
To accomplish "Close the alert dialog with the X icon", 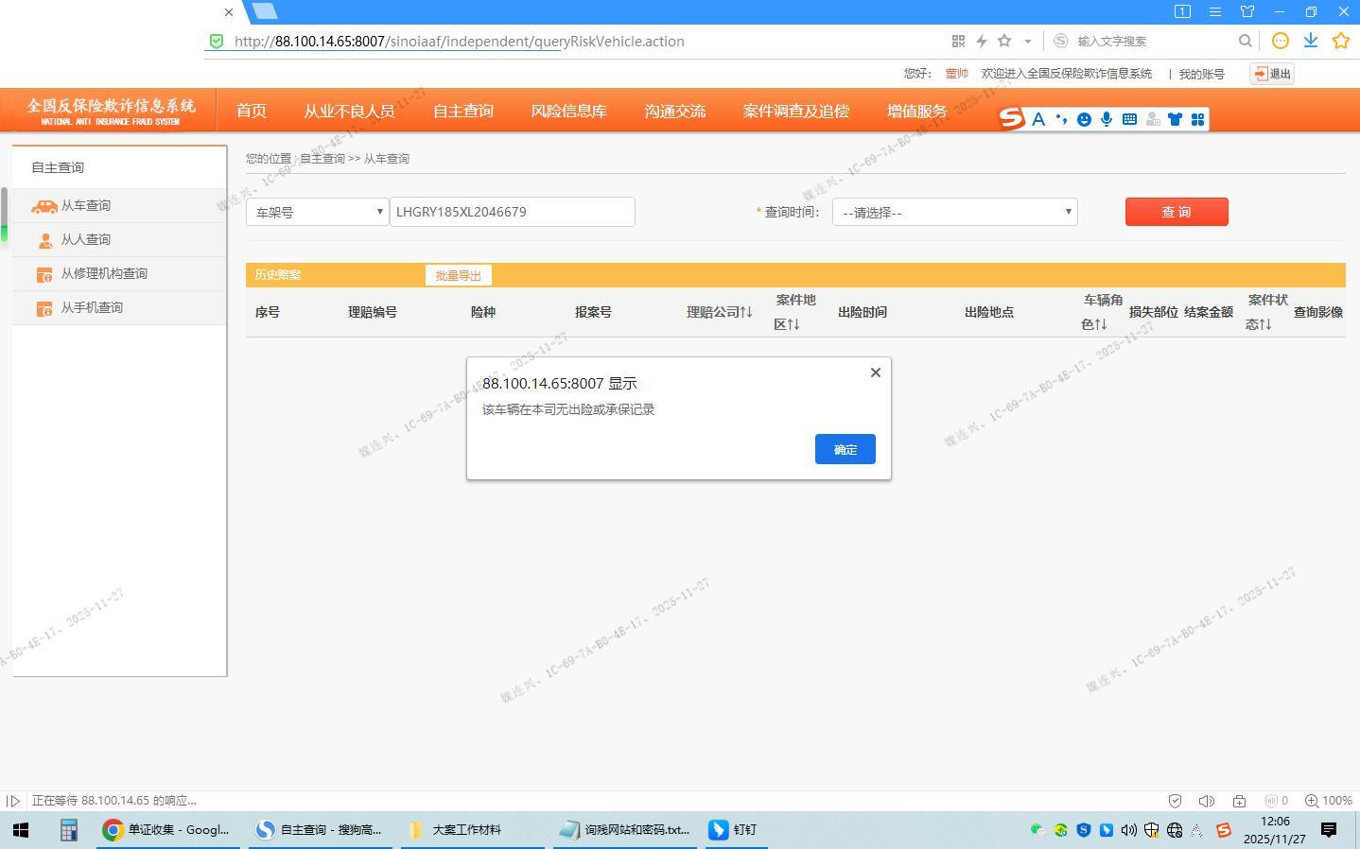I will tap(875, 373).
